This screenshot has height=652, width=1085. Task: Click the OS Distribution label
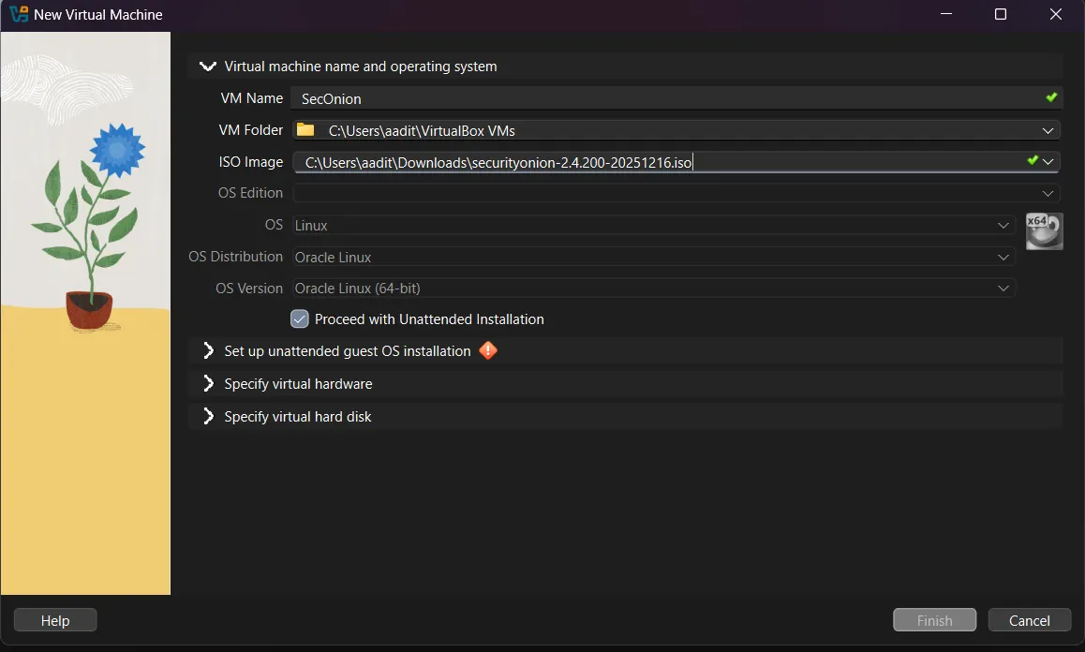pos(236,257)
